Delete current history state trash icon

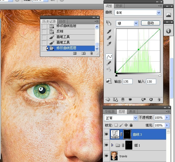[x=91, y=53]
